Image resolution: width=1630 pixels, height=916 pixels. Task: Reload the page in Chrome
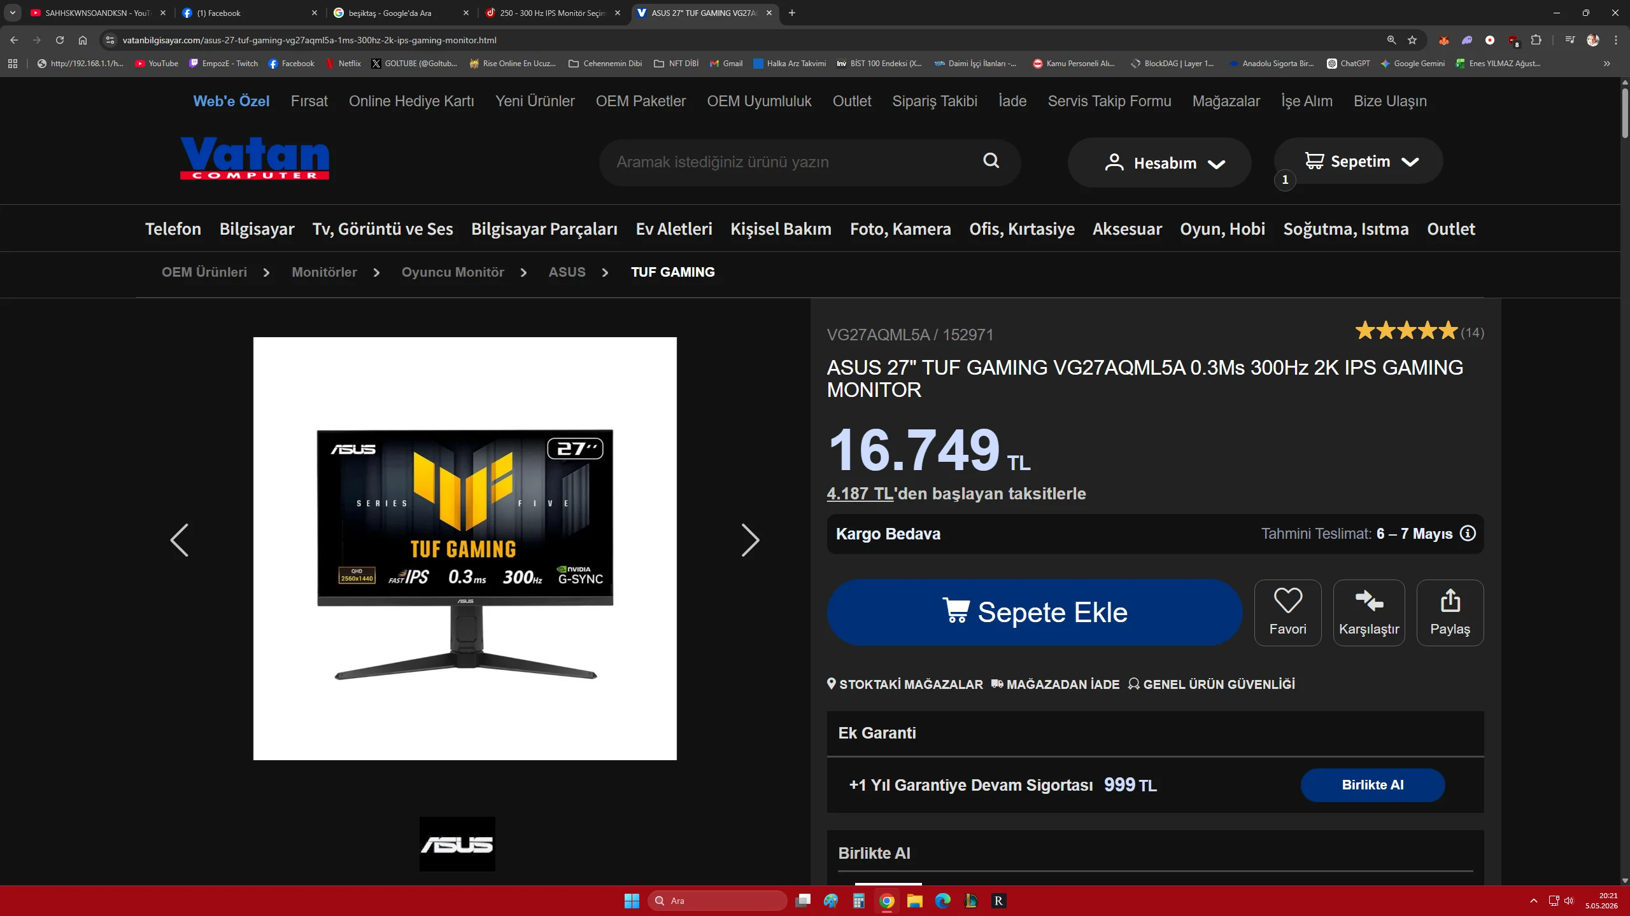point(60,40)
